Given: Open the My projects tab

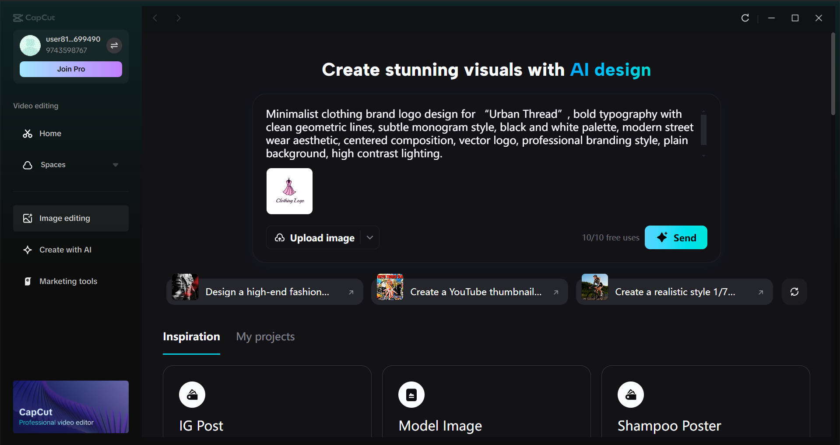Looking at the screenshot, I should click(x=265, y=336).
